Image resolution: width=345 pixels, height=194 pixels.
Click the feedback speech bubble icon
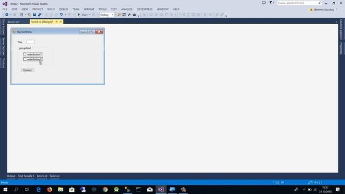click(264, 3)
